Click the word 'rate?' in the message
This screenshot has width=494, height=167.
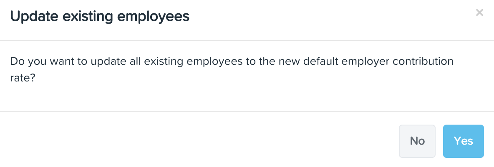click(23, 78)
